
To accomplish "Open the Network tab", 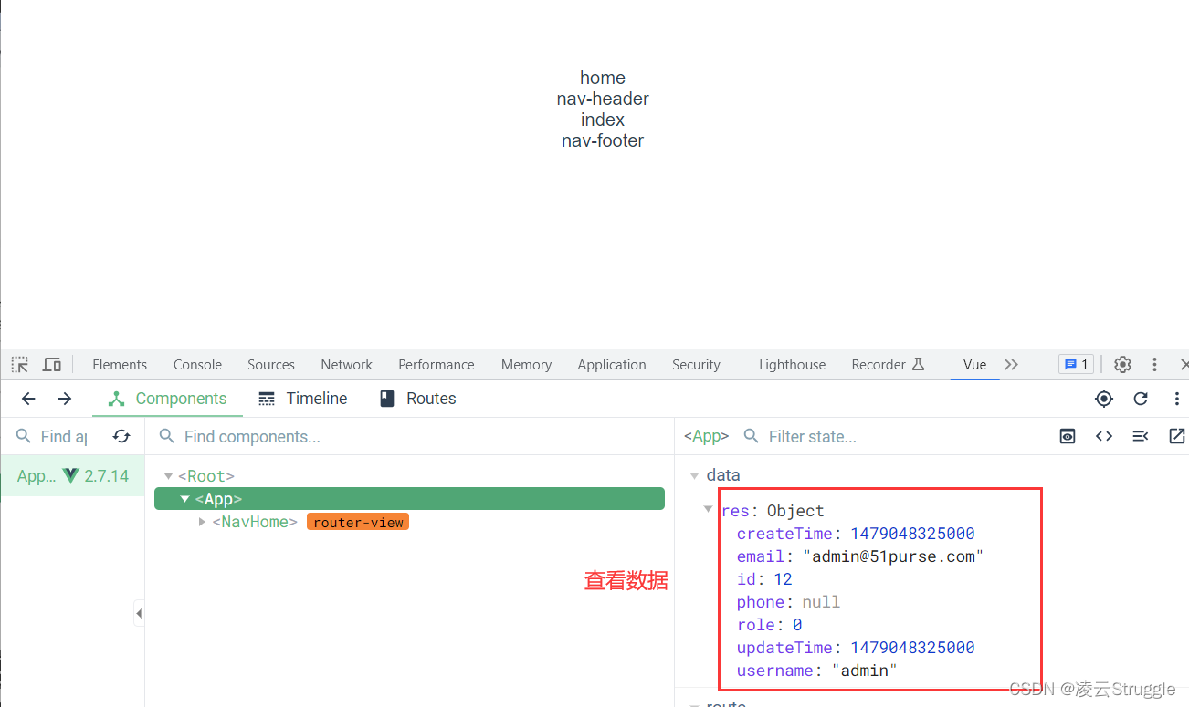I will pyautogui.click(x=346, y=364).
